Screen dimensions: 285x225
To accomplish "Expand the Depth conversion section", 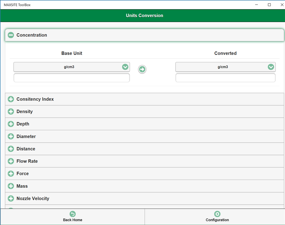I will [11, 124].
